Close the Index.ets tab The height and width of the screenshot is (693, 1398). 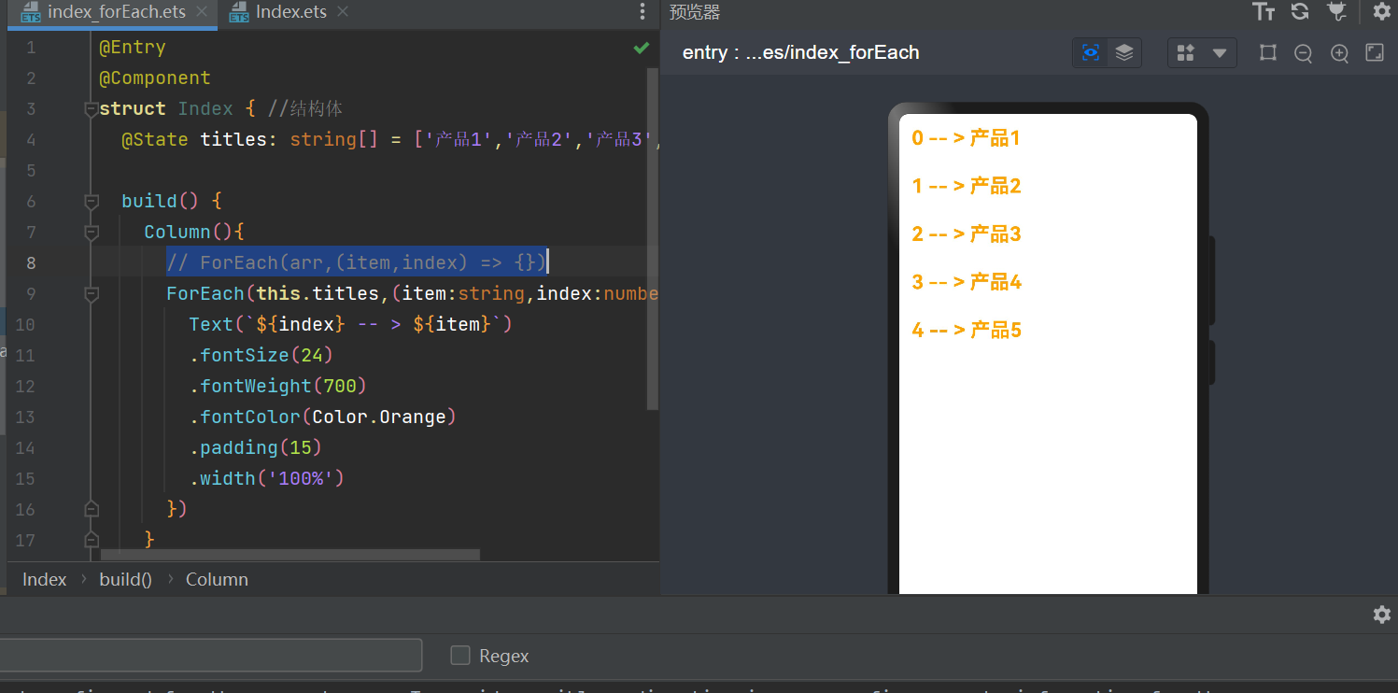[x=343, y=13]
